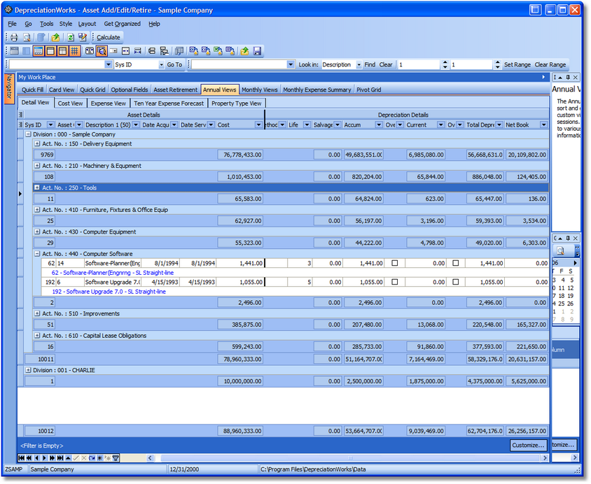Open Print Preview from the top toolbar
The width and height of the screenshot is (591, 484).
click(27, 37)
